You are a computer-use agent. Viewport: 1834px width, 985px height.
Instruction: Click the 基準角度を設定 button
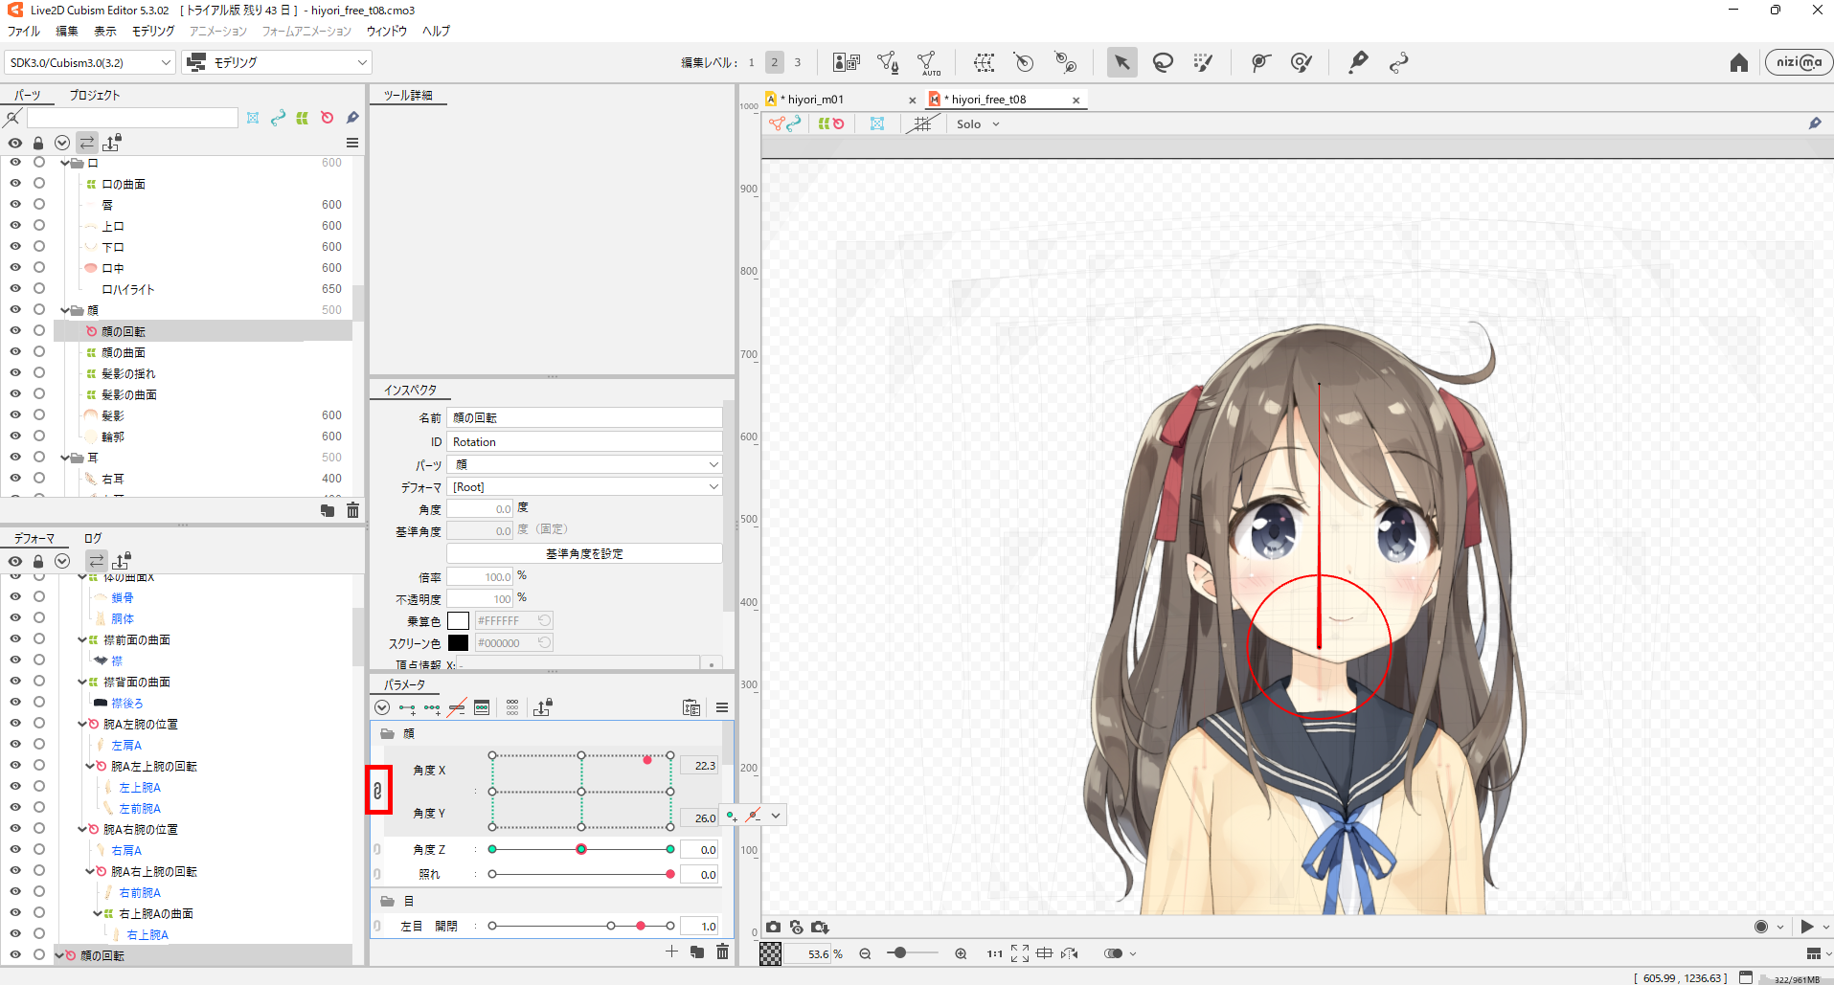[584, 553]
